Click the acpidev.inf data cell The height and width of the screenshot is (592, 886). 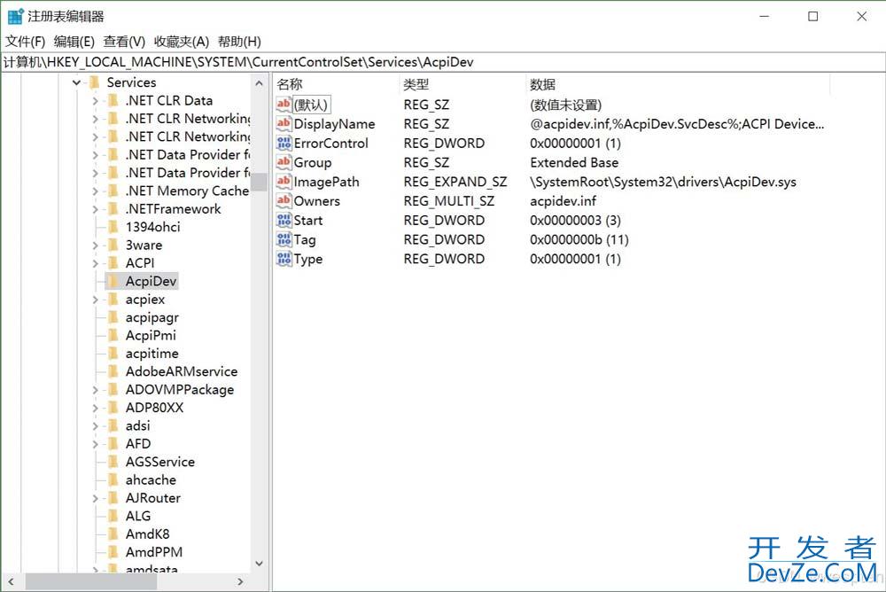click(x=563, y=200)
